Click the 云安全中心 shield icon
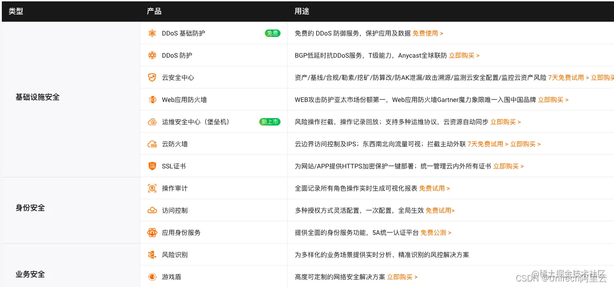The image size is (614, 287). [x=152, y=77]
